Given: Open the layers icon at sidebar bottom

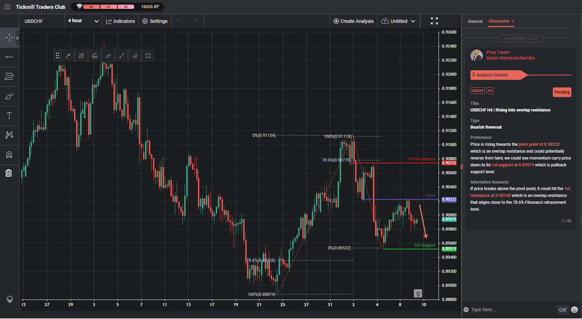Looking at the screenshot, I should 9,299.
